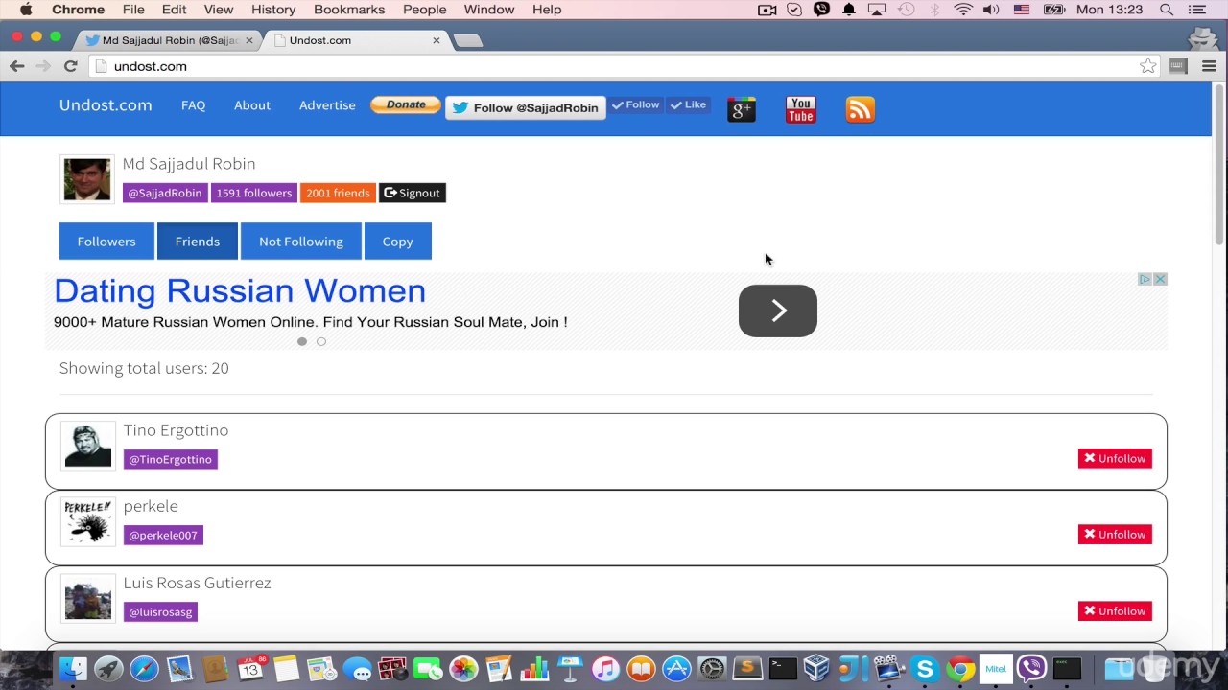This screenshot has width=1228, height=690.
Task: Open the Google Plus icon link
Action: pyautogui.click(x=742, y=110)
